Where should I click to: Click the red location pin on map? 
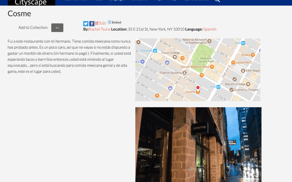pyautogui.click(x=198, y=87)
